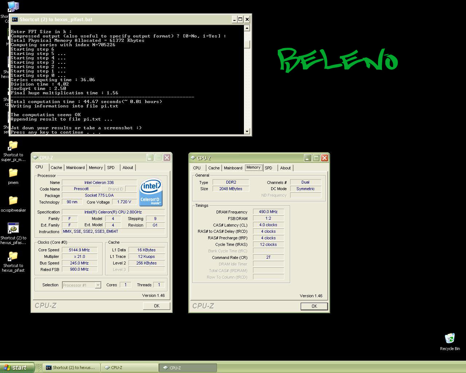Click the FSB:DRAM 1:2 field
Viewport: 466px width, 373px height.
pos(268,218)
